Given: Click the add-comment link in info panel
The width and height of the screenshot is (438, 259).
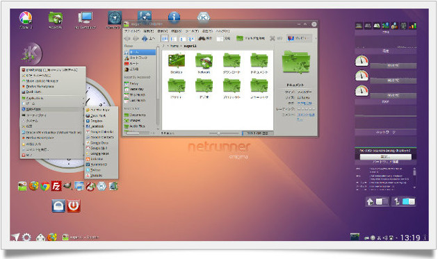Looking at the screenshot, I should tap(305, 117).
